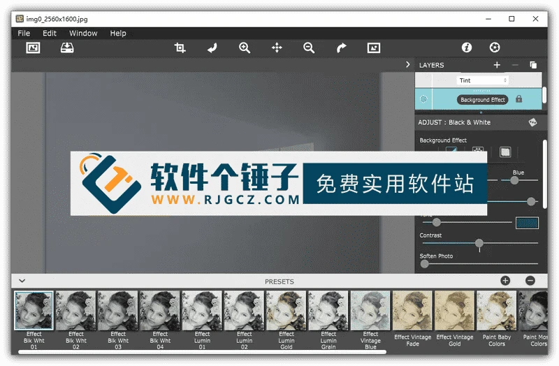Toggle the Background Effect layer visibility icon
This screenshot has height=366, width=559.
point(423,99)
